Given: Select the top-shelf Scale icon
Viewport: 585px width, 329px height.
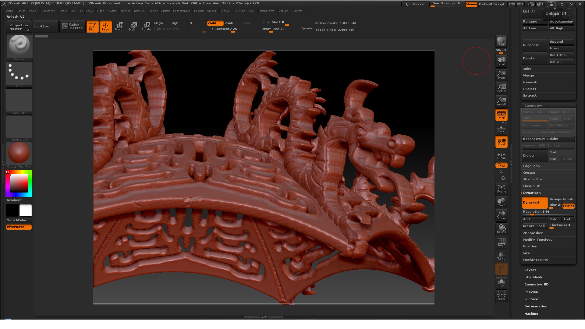Looking at the screenshot, I should (x=132, y=27).
